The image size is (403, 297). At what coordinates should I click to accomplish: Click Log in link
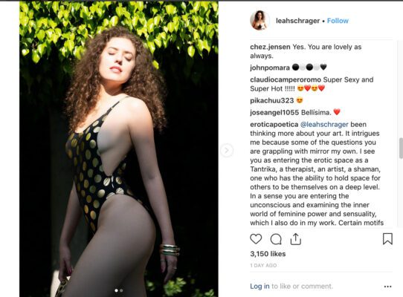pos(259,286)
